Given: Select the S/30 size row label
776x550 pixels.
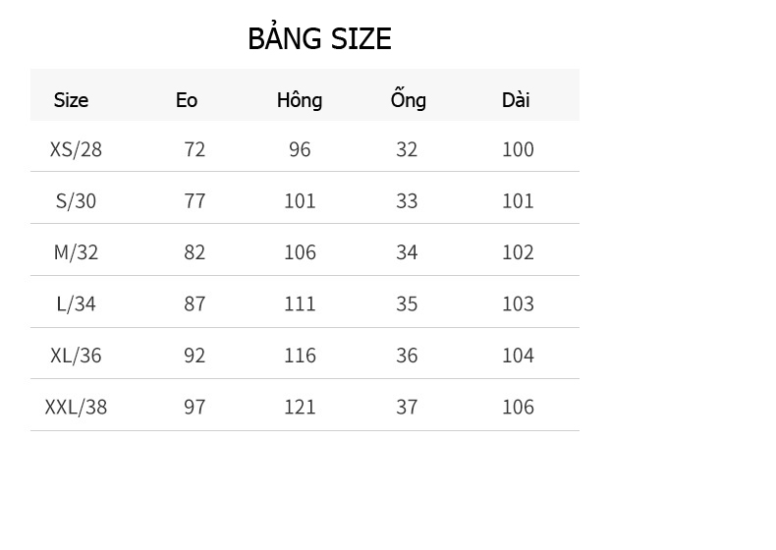Looking at the screenshot, I should point(76,201).
